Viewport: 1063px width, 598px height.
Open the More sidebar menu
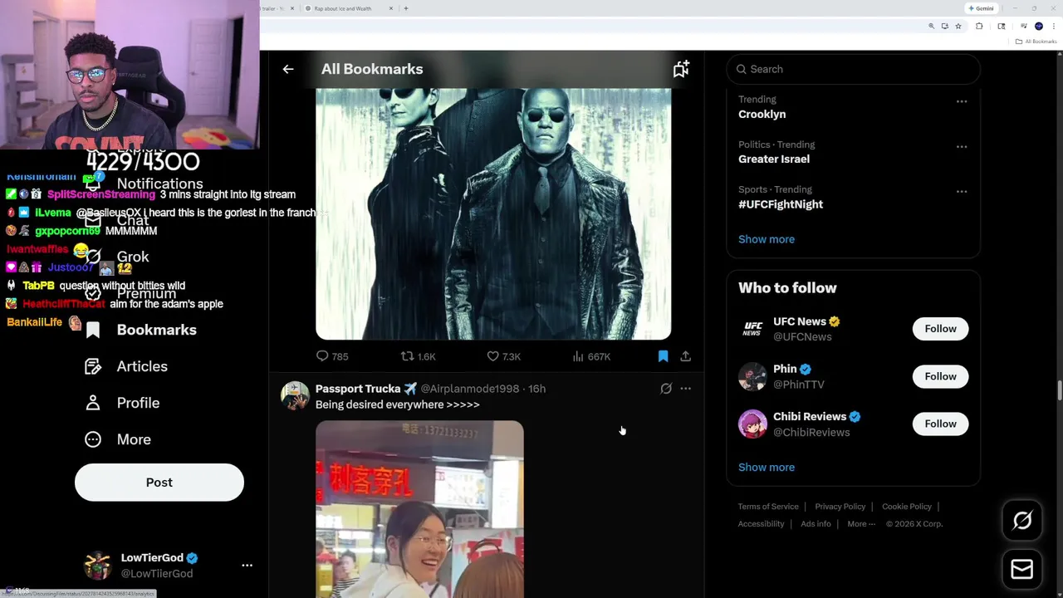[x=118, y=439]
